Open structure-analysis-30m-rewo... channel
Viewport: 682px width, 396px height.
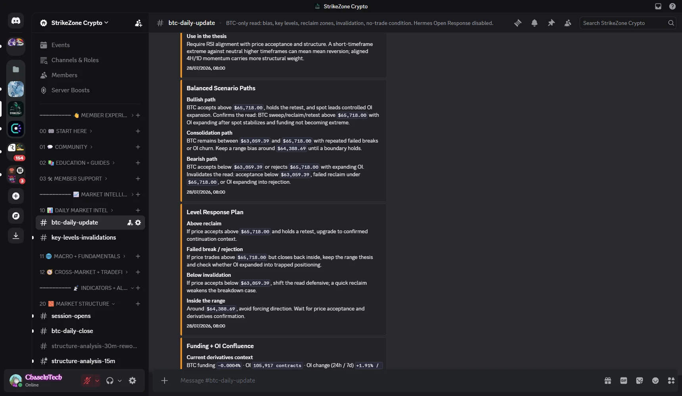tap(90, 346)
